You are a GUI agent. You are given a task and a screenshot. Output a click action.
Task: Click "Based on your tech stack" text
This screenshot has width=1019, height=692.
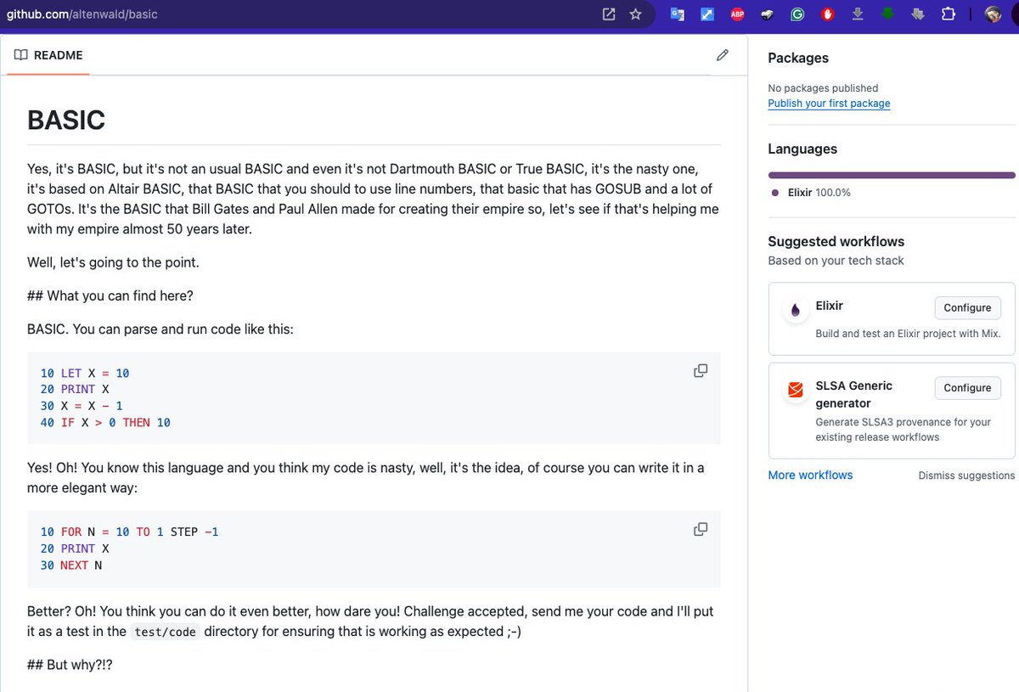tap(836, 261)
